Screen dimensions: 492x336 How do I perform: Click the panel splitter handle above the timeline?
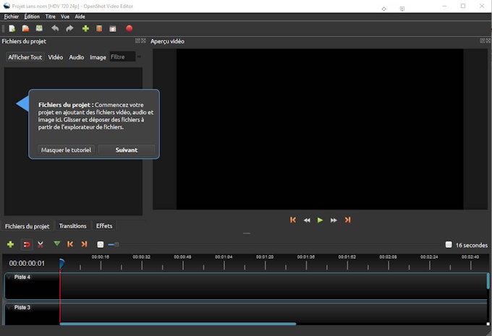point(247,233)
